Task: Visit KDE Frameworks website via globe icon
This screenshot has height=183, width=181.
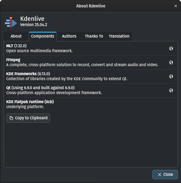Action: [171, 76]
